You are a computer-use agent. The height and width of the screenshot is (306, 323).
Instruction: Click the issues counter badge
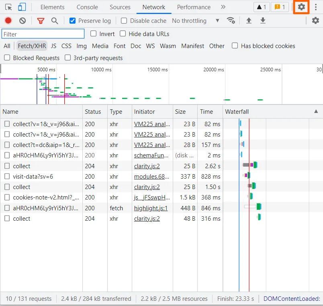point(280,7)
